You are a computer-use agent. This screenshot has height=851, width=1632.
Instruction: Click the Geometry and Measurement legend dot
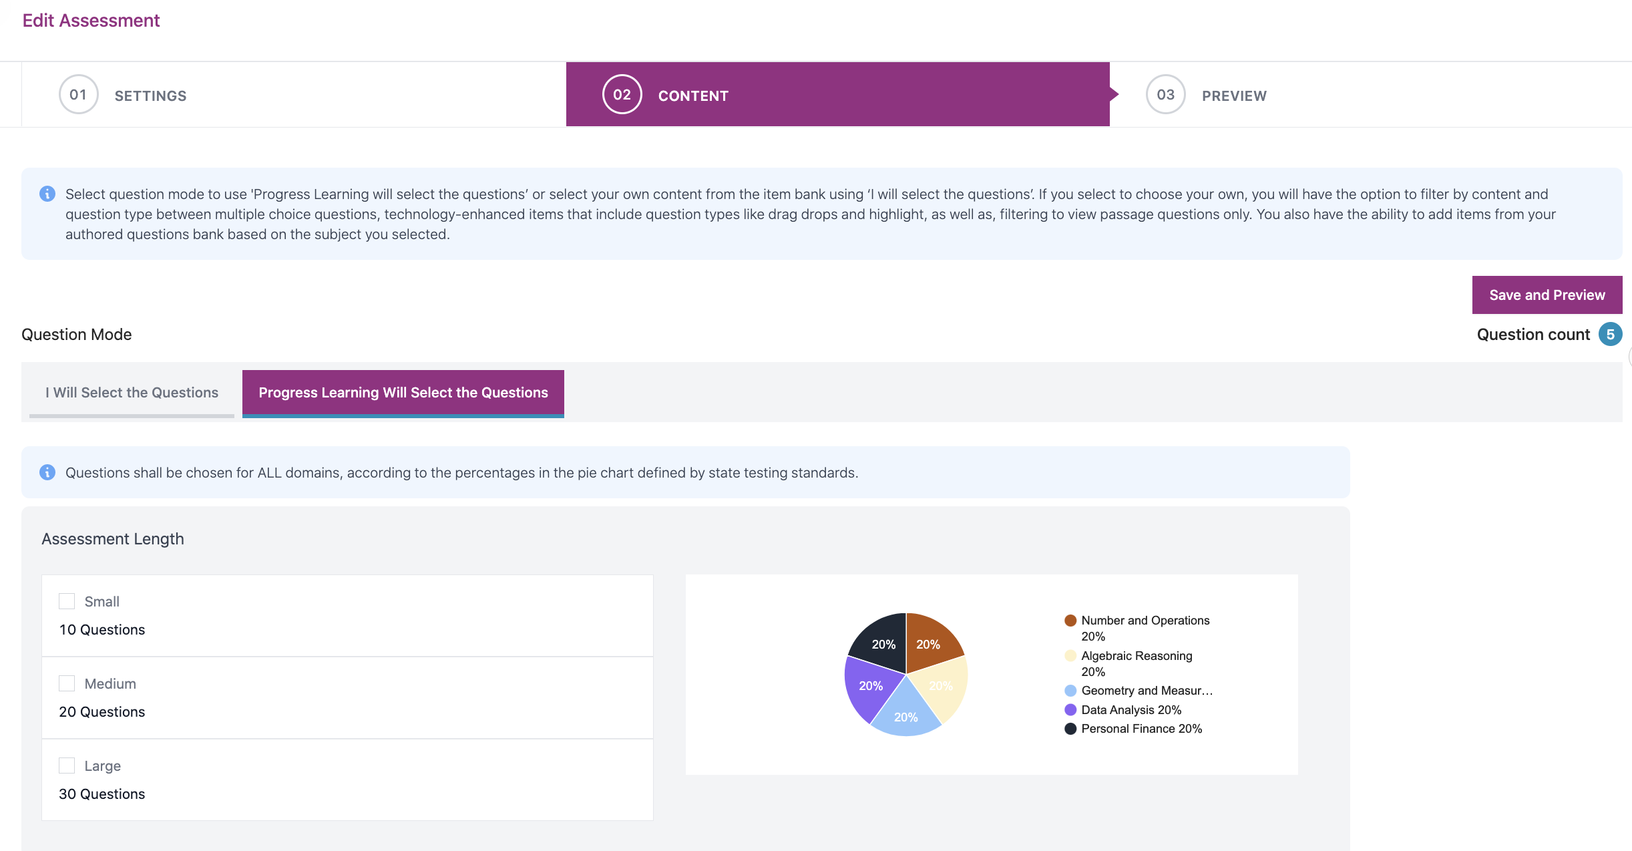coord(1070,691)
